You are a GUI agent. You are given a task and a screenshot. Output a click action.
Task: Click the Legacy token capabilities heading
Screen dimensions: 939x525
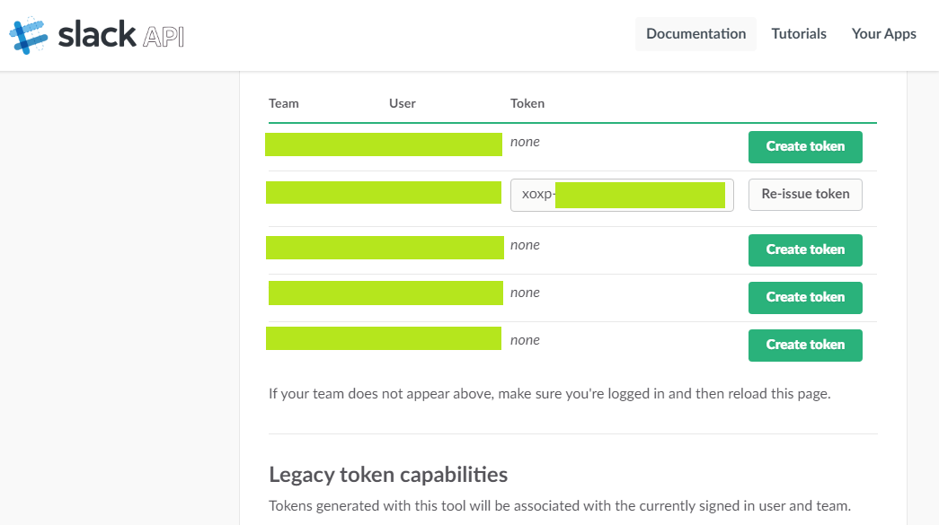click(388, 475)
